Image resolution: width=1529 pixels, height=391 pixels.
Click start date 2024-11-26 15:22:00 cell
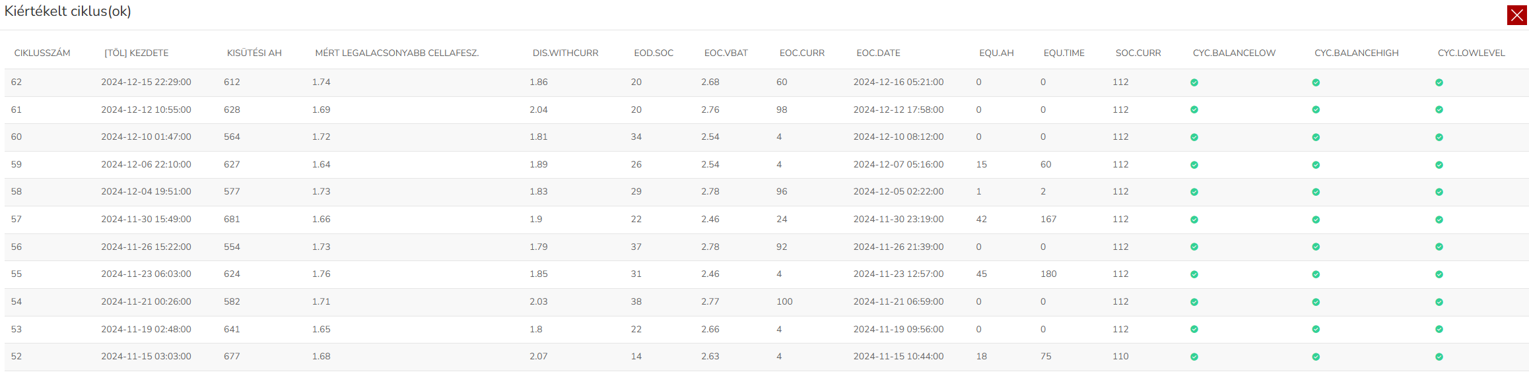[146, 247]
